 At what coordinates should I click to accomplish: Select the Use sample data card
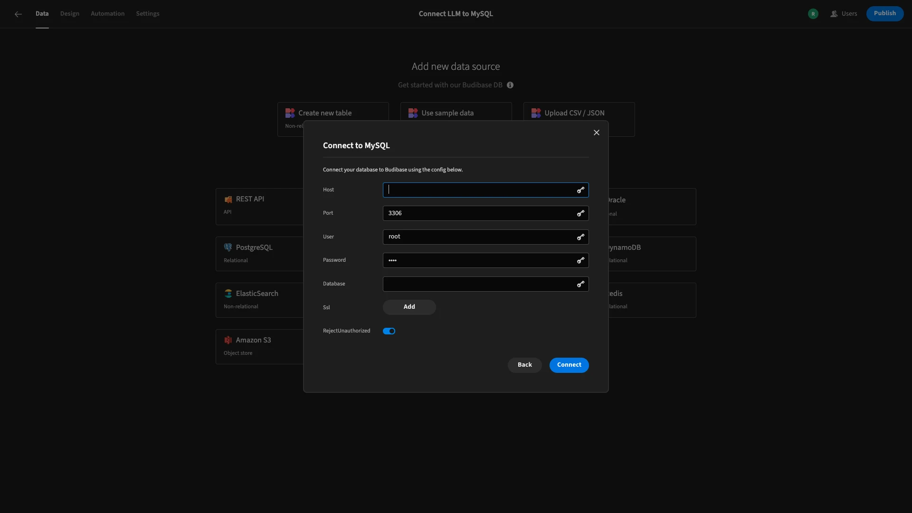coord(456,112)
